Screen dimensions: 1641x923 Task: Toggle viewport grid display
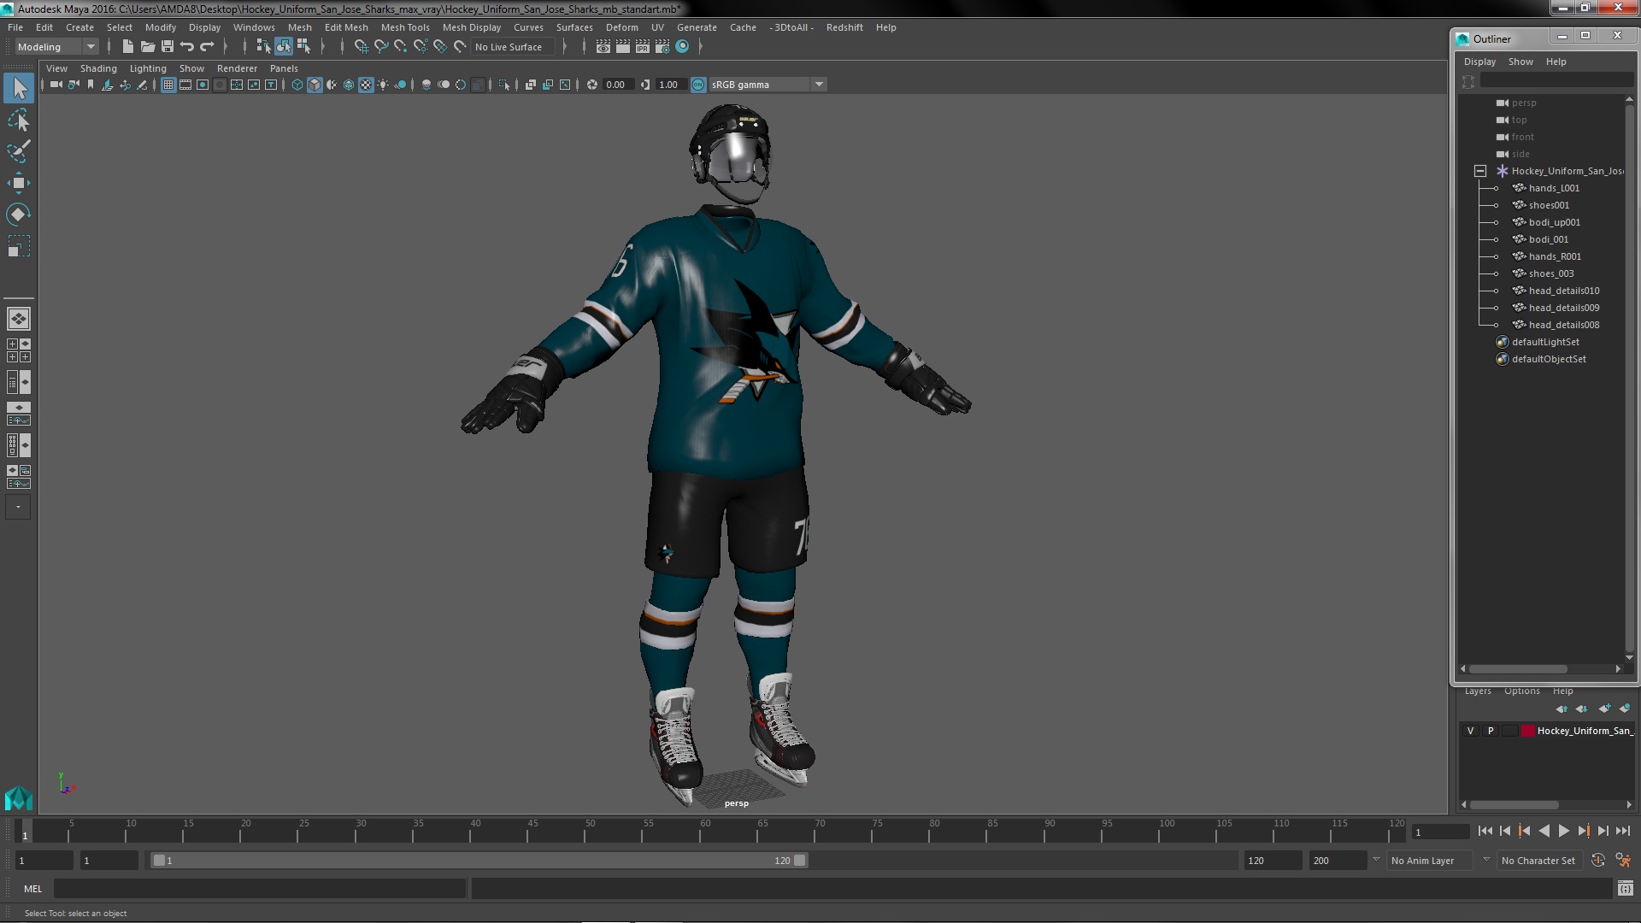click(168, 85)
